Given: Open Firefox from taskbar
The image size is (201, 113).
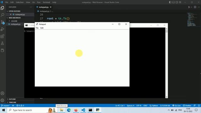Looking at the screenshot, I should 76,110.
